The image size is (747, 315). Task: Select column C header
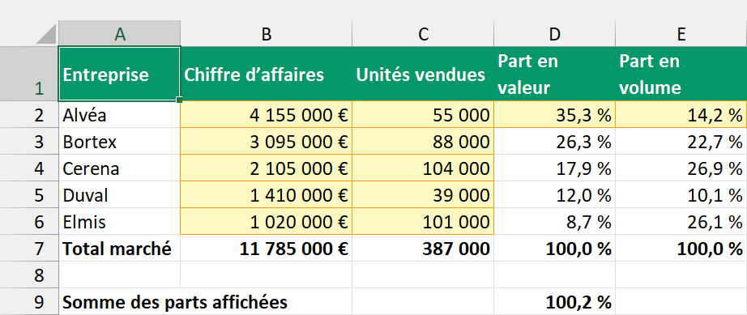pos(423,34)
